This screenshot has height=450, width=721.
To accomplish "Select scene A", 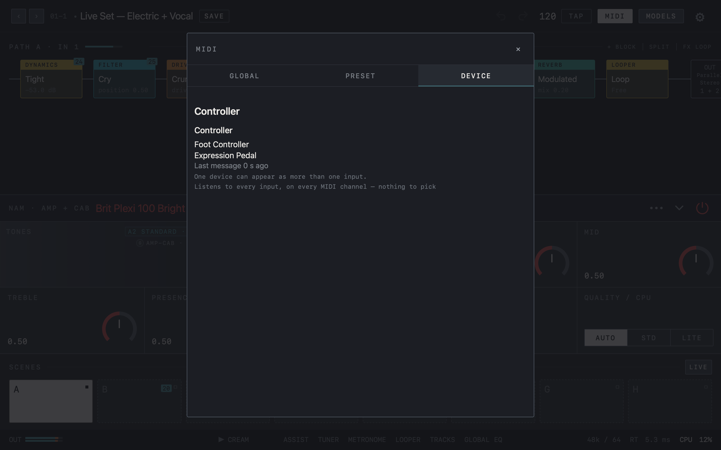I will [51, 401].
